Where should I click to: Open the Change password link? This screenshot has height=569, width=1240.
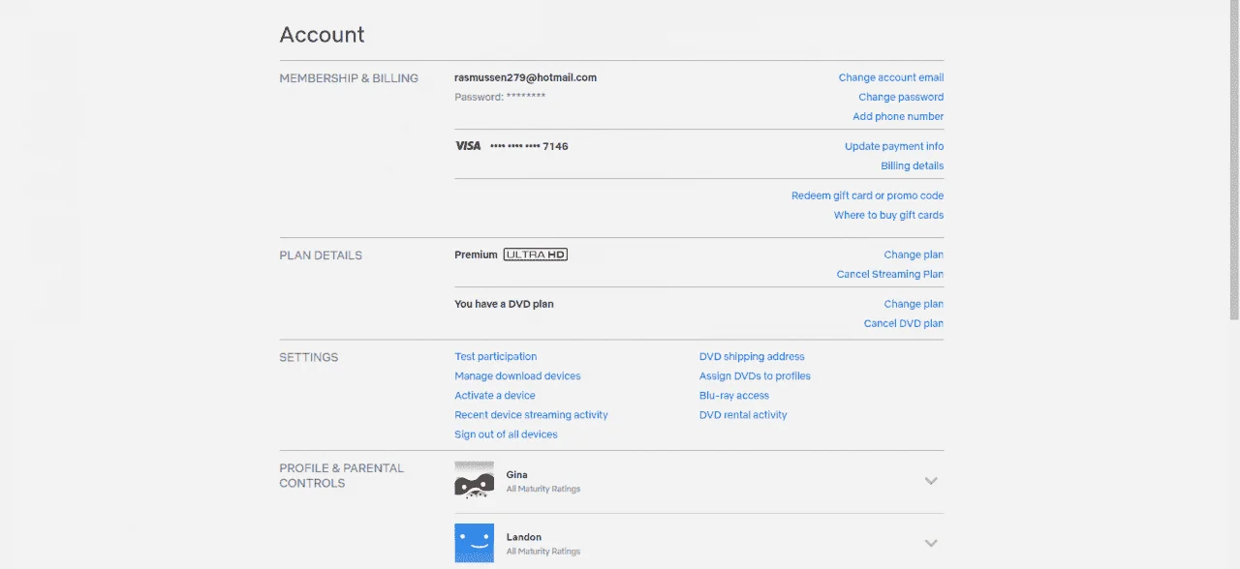point(901,97)
